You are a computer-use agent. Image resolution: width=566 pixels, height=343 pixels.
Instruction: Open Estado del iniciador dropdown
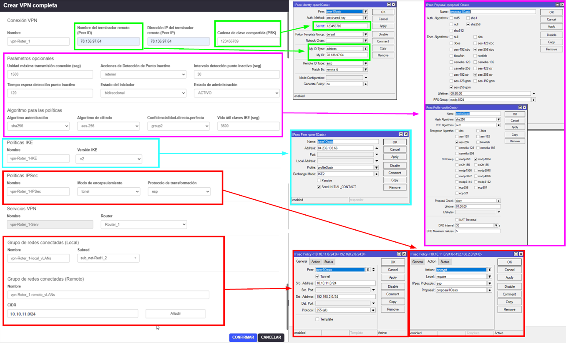coord(143,93)
